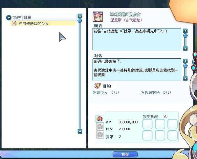Click objective 发现少女 (0/1)
197x159 pixels.
point(106,93)
